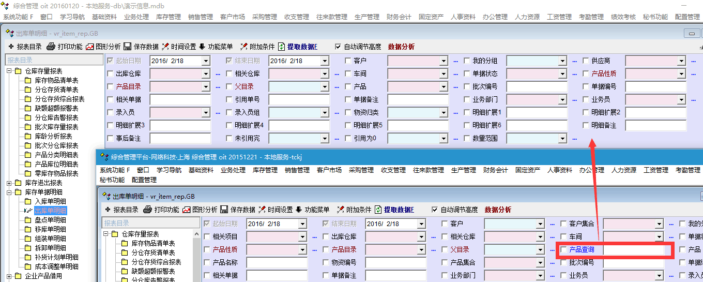The width and height of the screenshot is (703, 282).
Task: Click 图形分析 chart icon in the upper window toolbar
Action: (90, 47)
